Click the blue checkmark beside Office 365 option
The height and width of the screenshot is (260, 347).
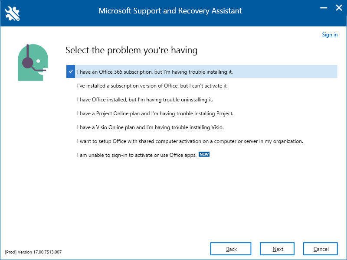71,71
